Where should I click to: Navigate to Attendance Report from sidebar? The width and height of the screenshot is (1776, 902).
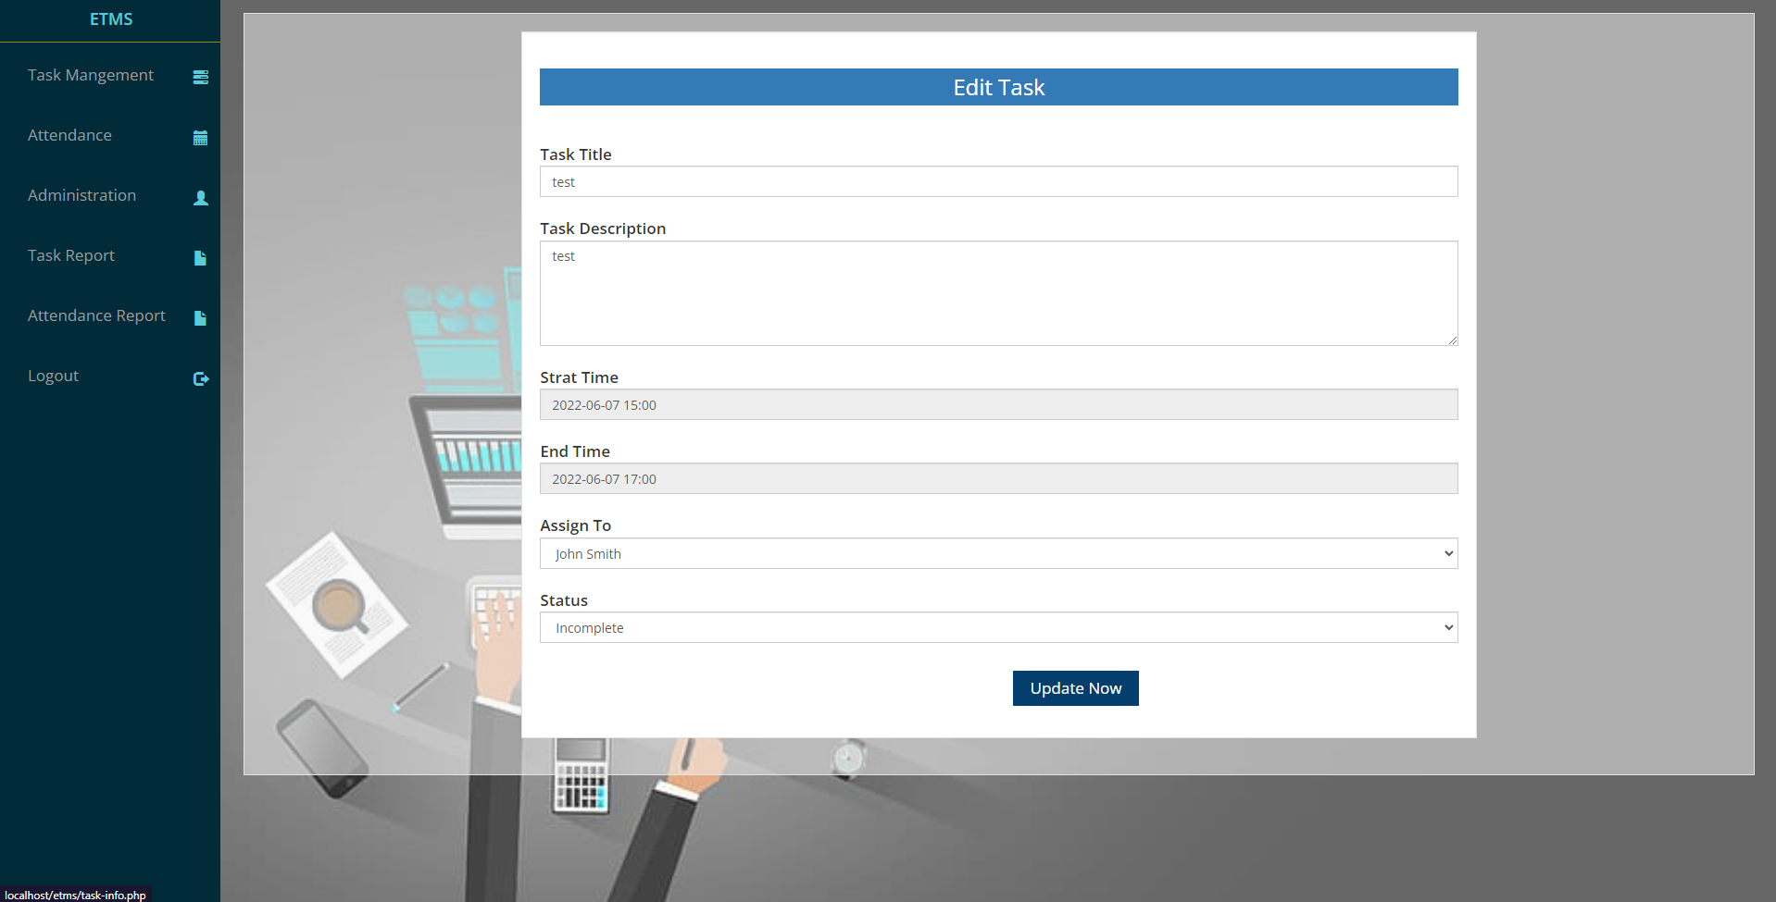96,315
